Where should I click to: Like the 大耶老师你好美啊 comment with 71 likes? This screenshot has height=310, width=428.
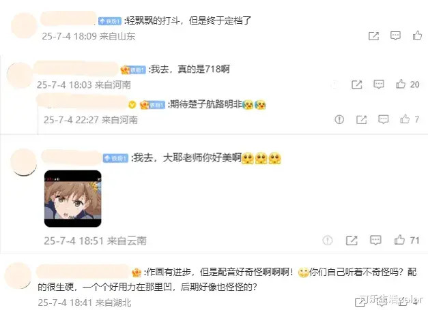click(x=399, y=240)
